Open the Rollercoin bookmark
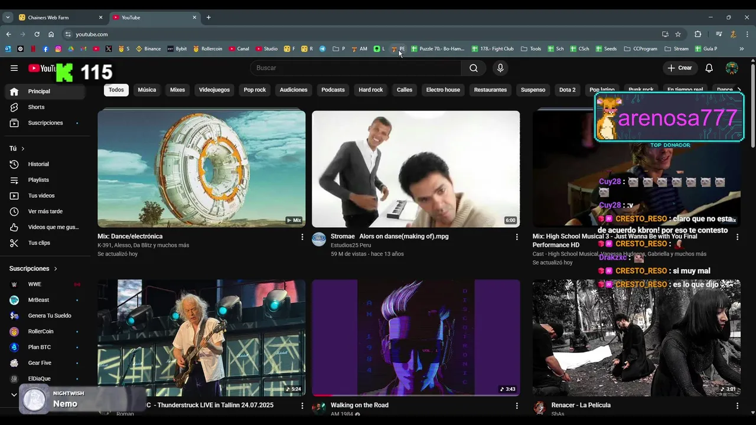Screen dimensions: 756x425 207,49
